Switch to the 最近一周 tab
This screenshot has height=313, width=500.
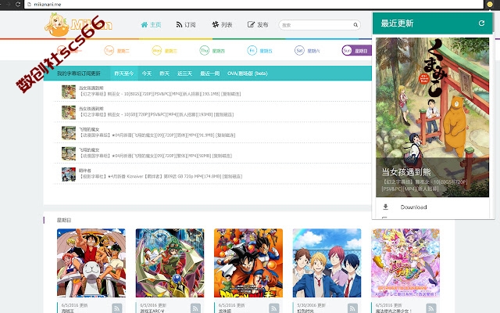pyautogui.click(x=209, y=74)
